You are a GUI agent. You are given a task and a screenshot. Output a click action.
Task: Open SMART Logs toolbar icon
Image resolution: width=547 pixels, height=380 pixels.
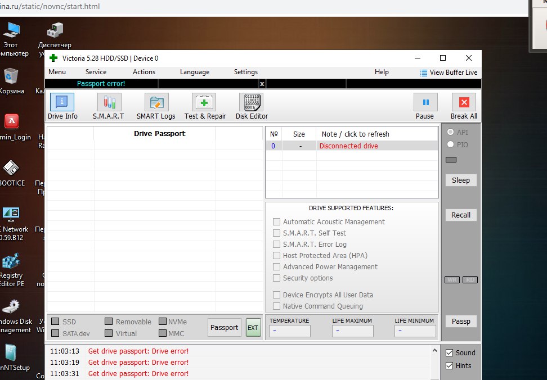tap(156, 102)
